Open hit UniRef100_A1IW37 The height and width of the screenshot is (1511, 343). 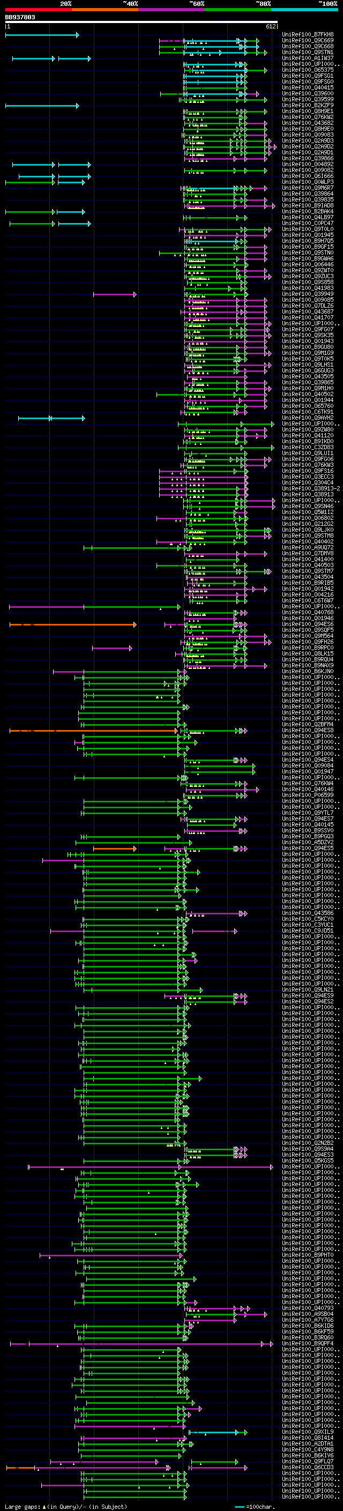pyautogui.click(x=308, y=58)
